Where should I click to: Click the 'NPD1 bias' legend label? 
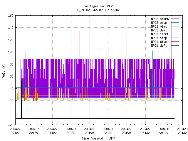click(x=159, y=42)
